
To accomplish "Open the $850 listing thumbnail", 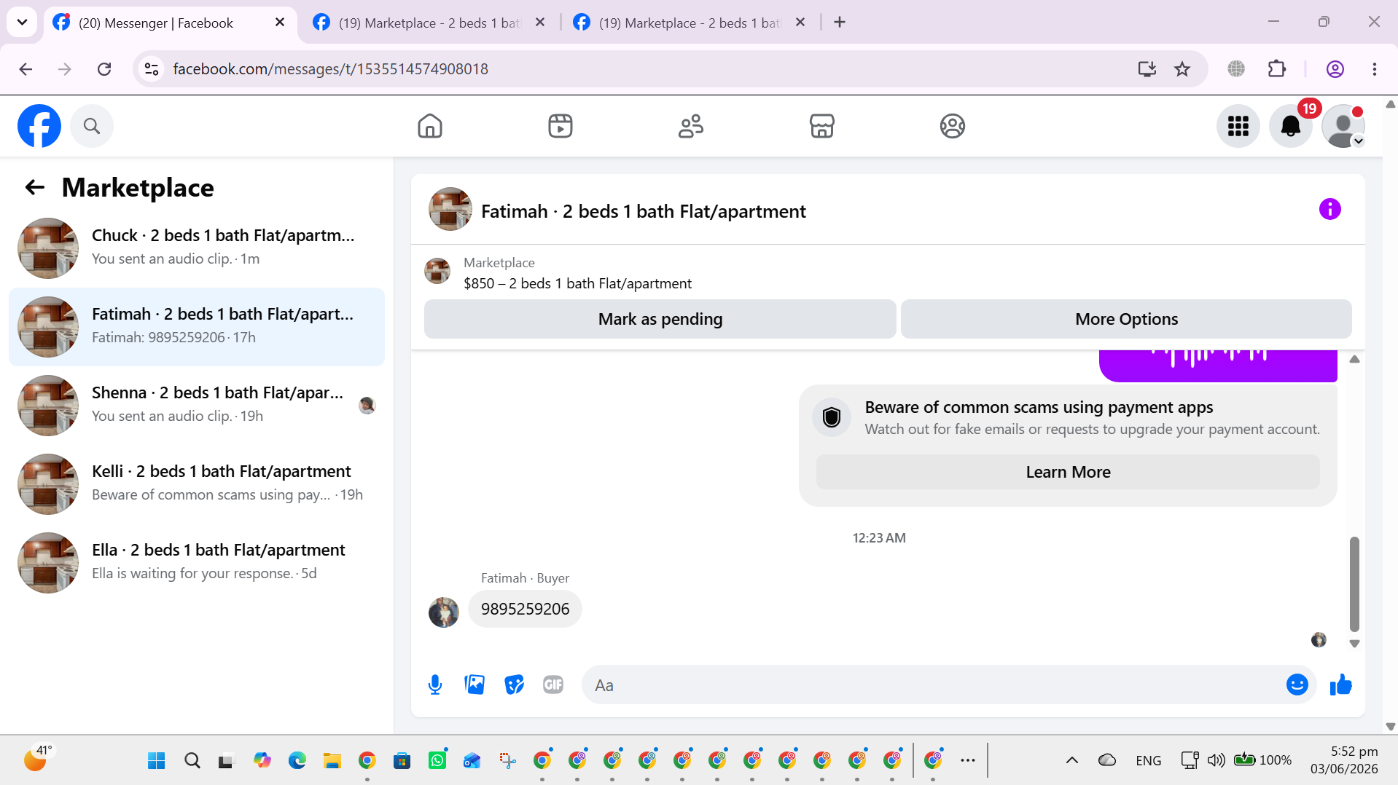I will pos(437,271).
